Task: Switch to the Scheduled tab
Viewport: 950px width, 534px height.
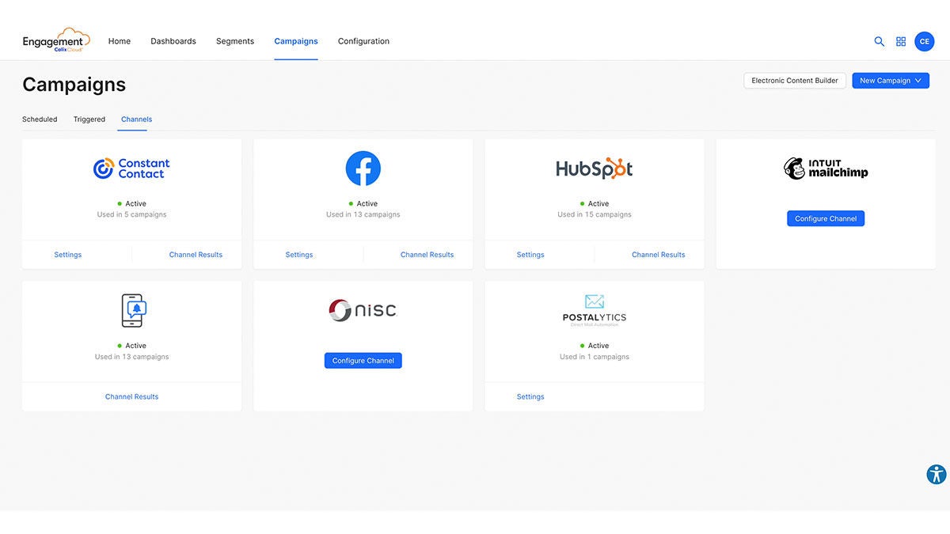Action: [x=39, y=119]
